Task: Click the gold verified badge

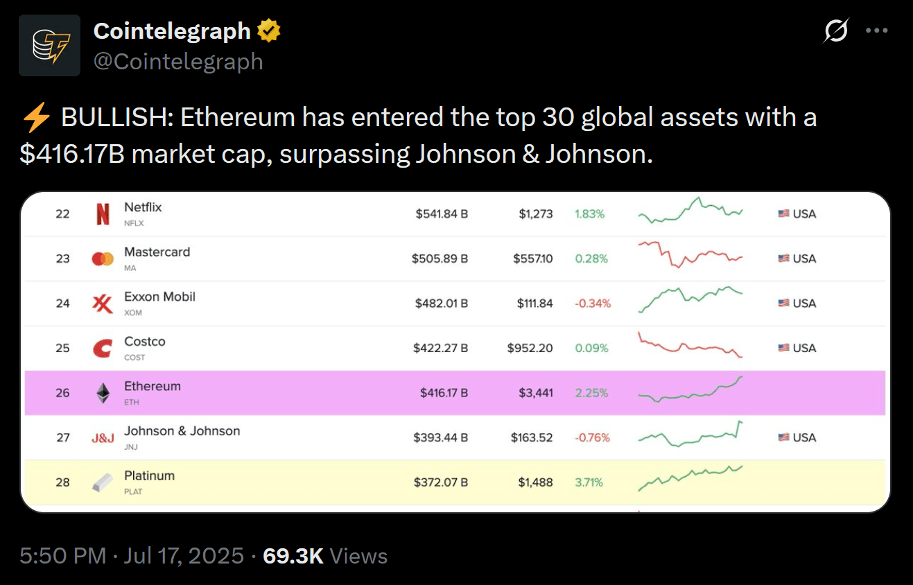Action: pyautogui.click(x=269, y=30)
